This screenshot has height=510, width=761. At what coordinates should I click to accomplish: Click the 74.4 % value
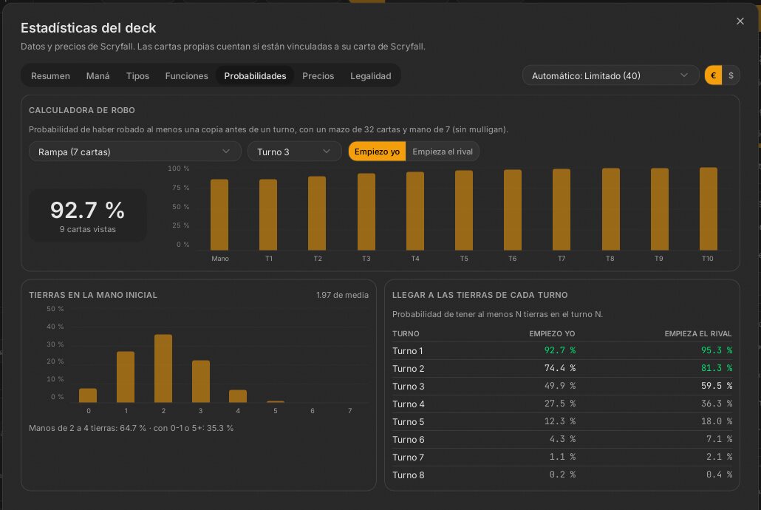[x=559, y=368]
